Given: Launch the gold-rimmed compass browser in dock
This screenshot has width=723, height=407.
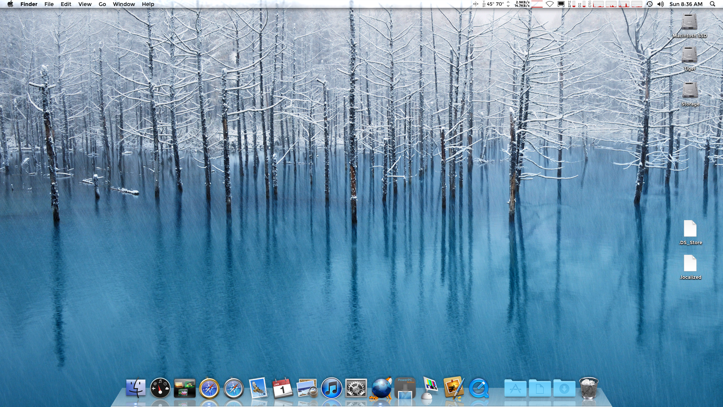Looking at the screenshot, I should 209,388.
